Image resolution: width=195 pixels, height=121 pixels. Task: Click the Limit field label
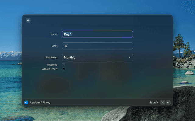(x=54, y=46)
